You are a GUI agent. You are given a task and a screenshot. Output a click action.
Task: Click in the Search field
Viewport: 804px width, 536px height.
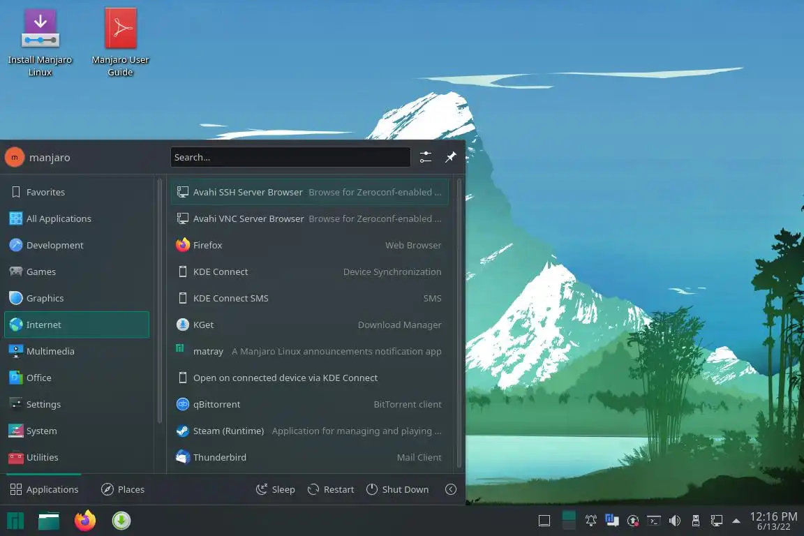click(x=290, y=157)
